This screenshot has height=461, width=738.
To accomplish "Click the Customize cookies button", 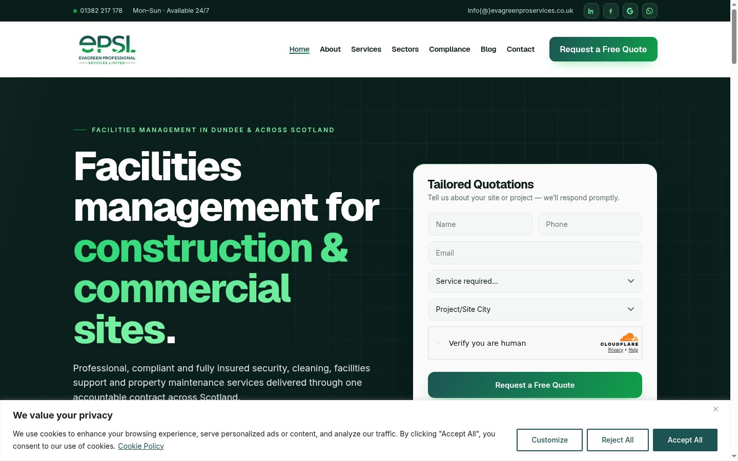I will click(x=549, y=440).
